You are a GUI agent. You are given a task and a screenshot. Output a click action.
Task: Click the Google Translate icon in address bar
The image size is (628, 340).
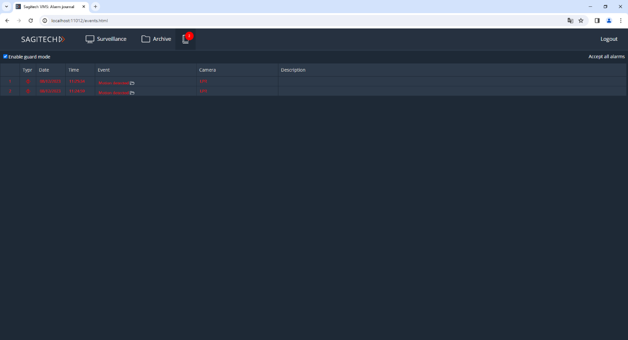coord(570,20)
